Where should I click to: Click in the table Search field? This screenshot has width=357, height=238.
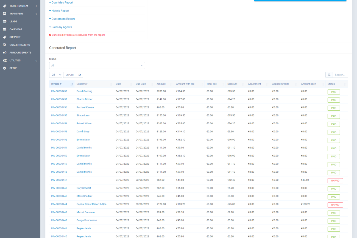pos(340,75)
